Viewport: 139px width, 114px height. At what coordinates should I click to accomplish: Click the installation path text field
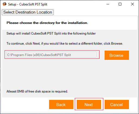tap(51, 55)
